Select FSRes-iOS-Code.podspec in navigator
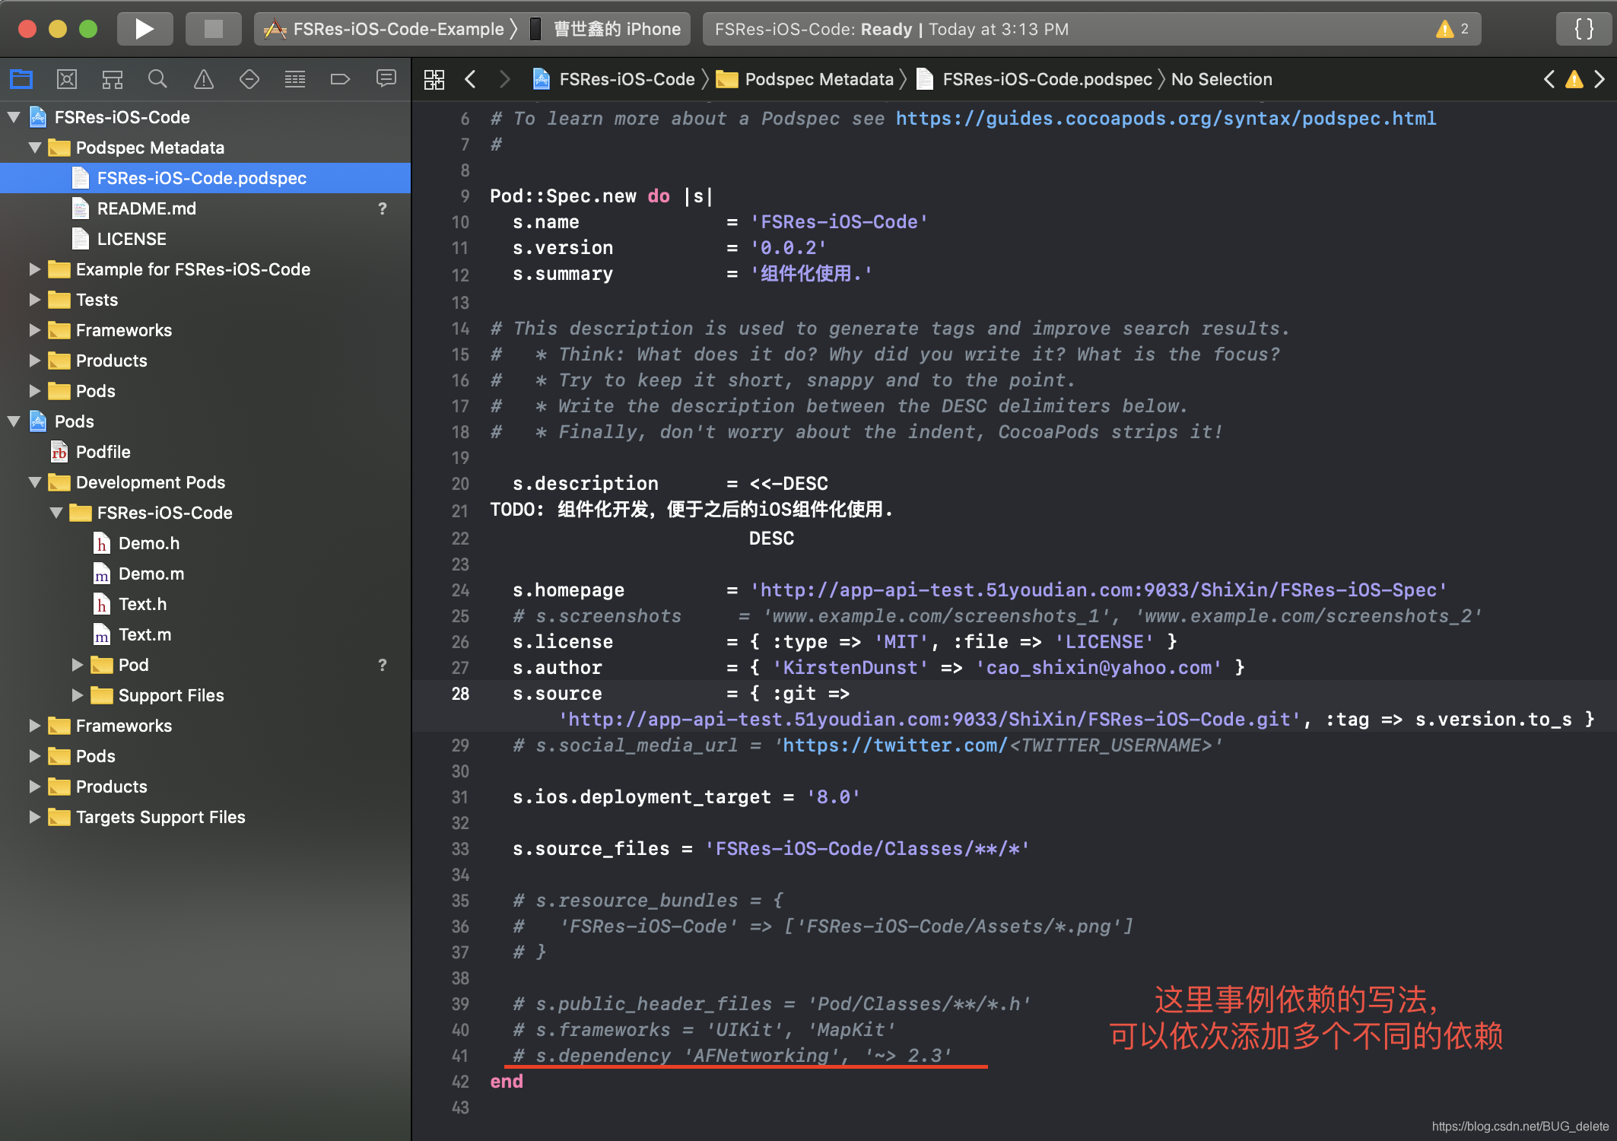The image size is (1617, 1141). tap(205, 178)
